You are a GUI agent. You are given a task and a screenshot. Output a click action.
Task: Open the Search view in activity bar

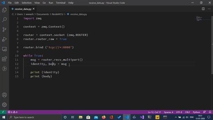point(4,20)
